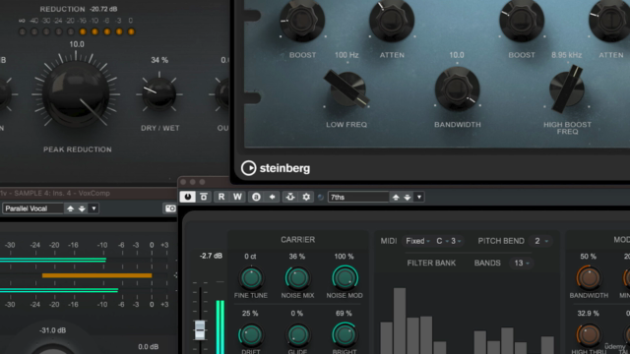
Task: Click the bypass icon next to power
Action: (x=204, y=197)
